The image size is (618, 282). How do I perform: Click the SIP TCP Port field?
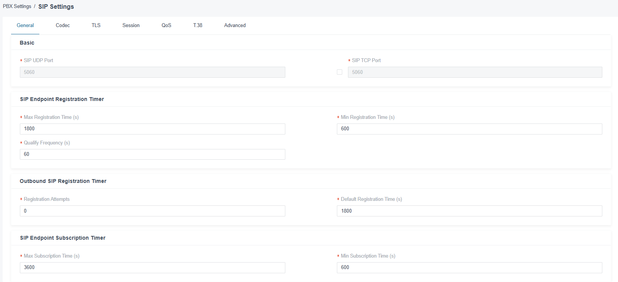pos(475,72)
